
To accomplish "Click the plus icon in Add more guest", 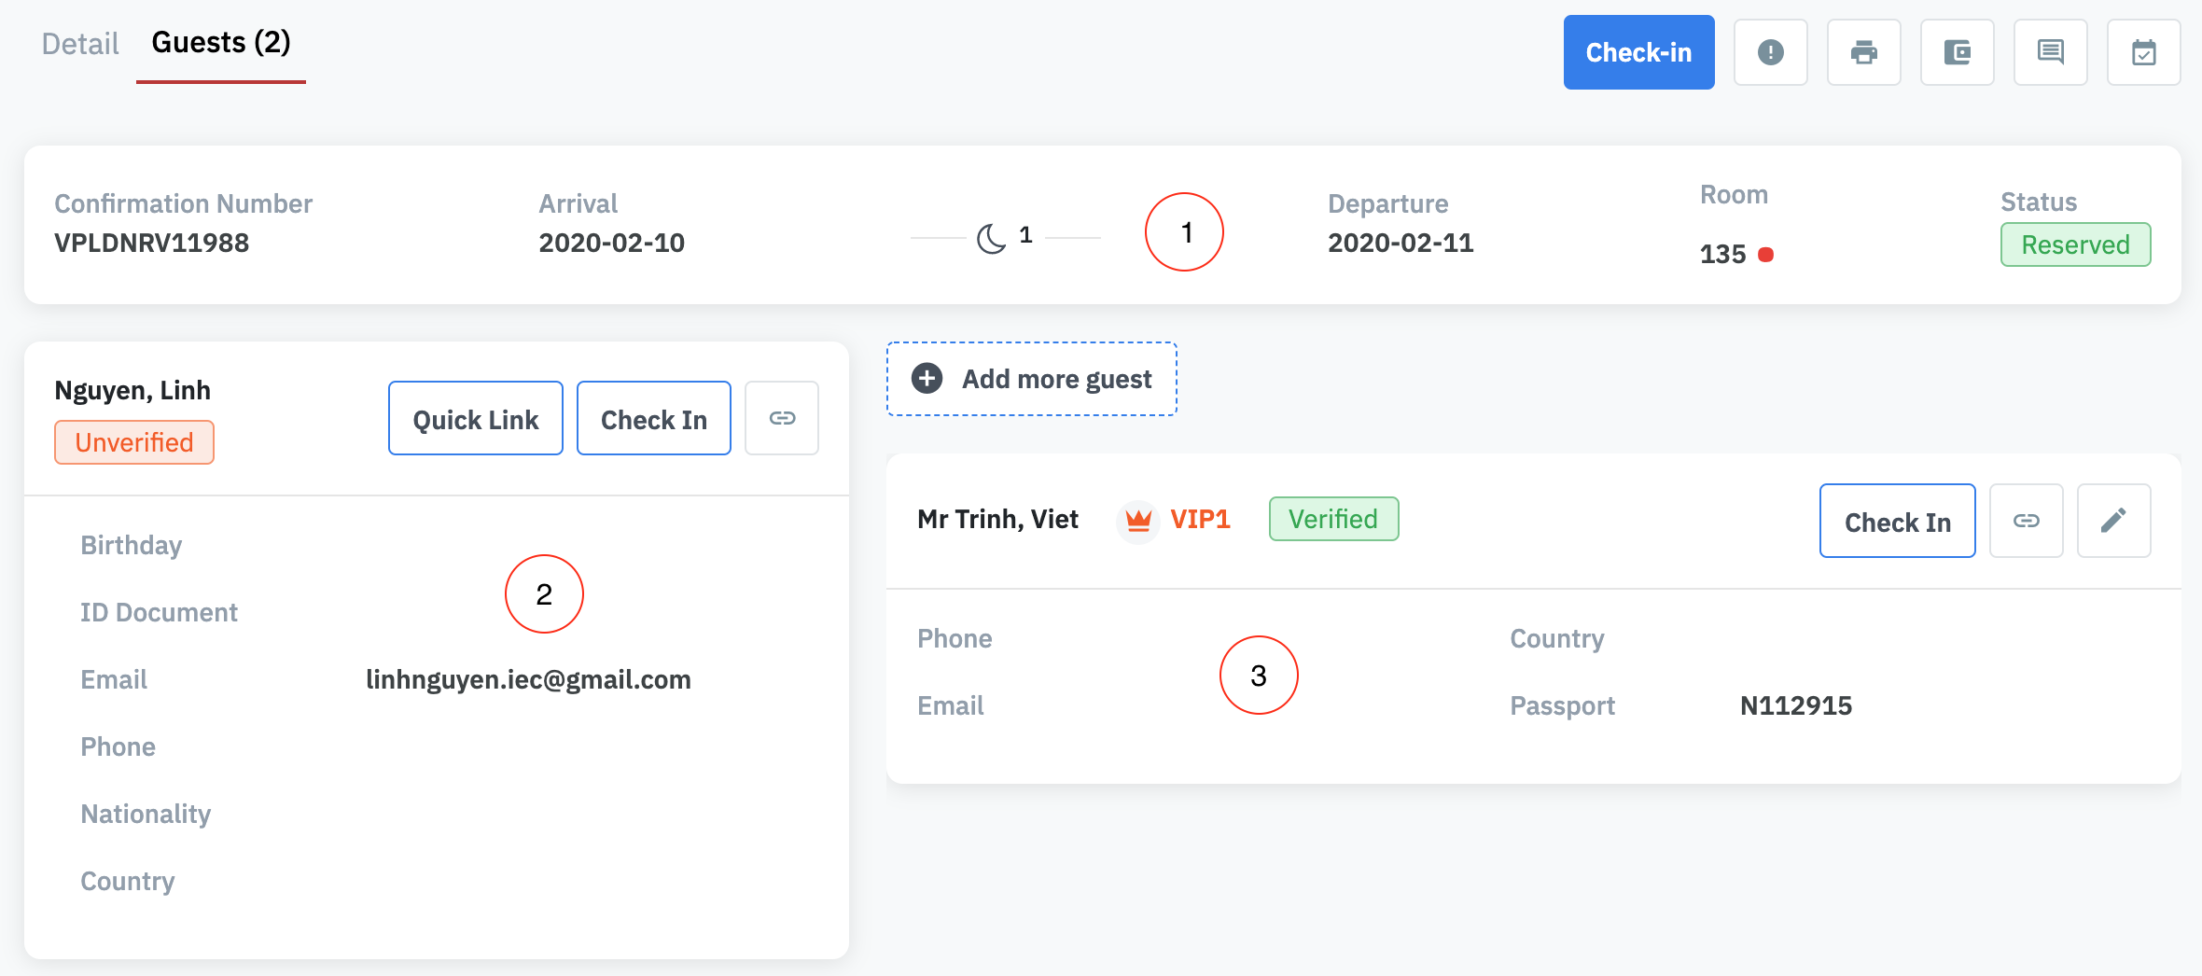I will (x=927, y=379).
